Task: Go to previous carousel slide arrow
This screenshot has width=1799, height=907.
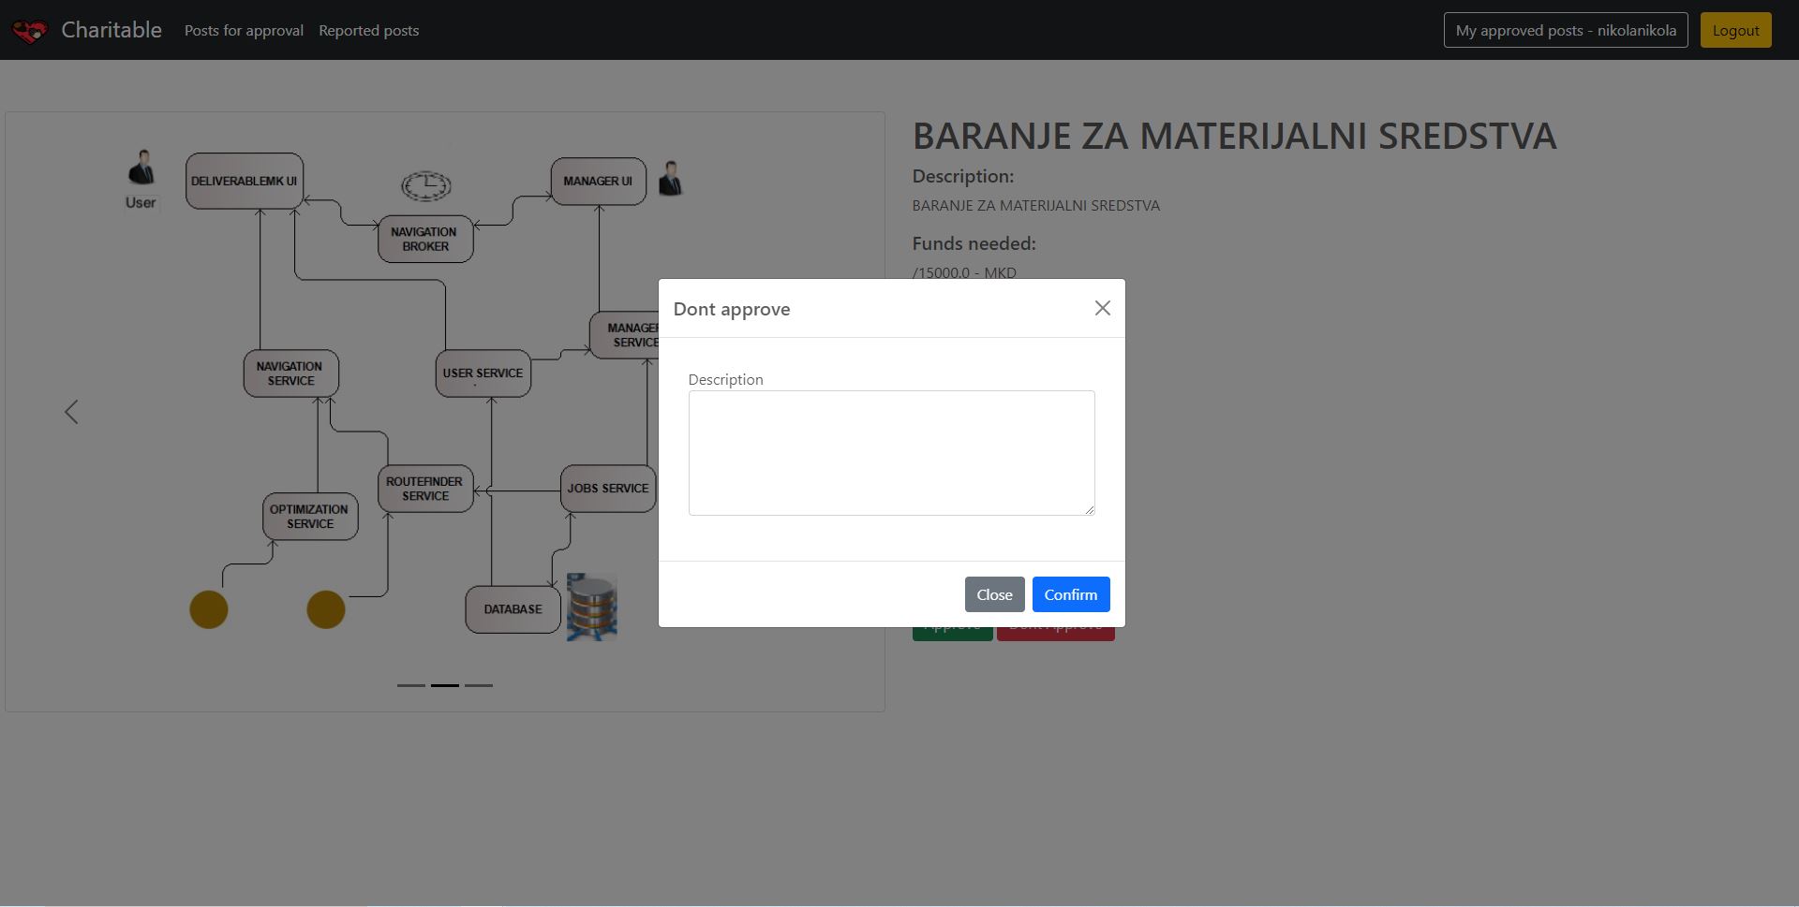Action: pyautogui.click(x=71, y=412)
